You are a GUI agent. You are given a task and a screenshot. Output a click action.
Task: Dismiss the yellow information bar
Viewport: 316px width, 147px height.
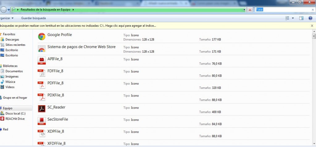(x=312, y=26)
